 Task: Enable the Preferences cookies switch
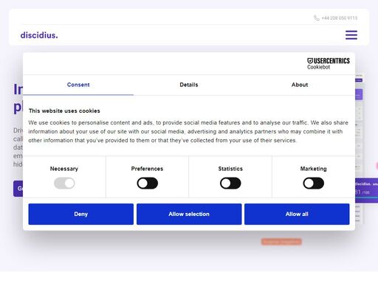point(148,184)
